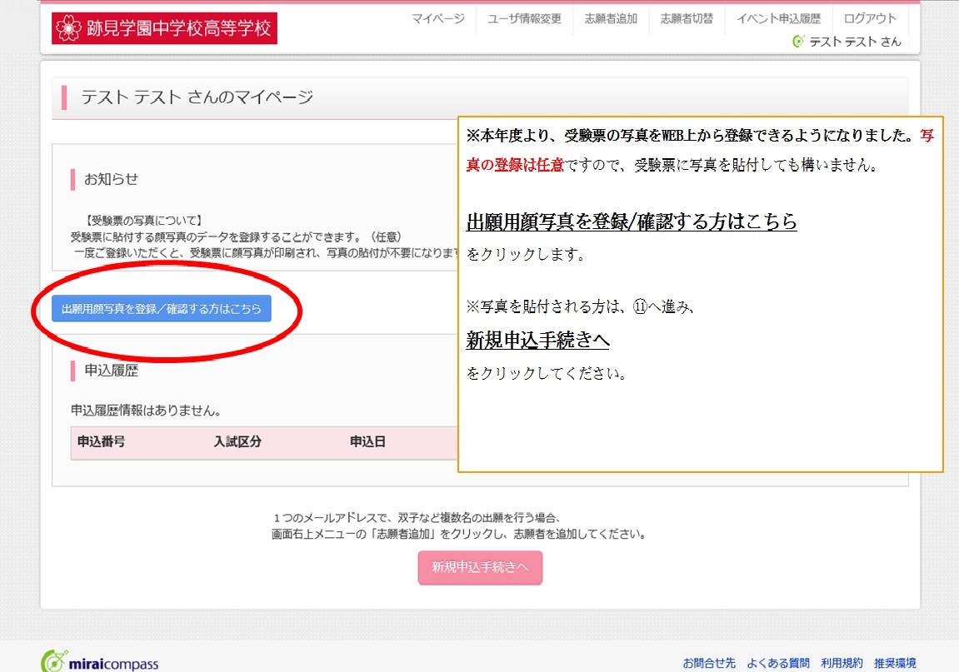Open the 利用規約 footer link
This screenshot has height=672, width=959.
(841, 663)
